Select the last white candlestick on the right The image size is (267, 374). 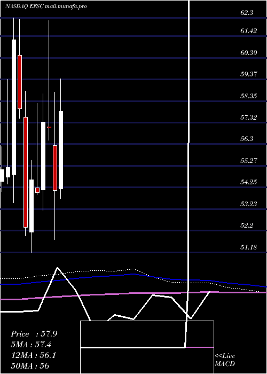tap(61, 150)
